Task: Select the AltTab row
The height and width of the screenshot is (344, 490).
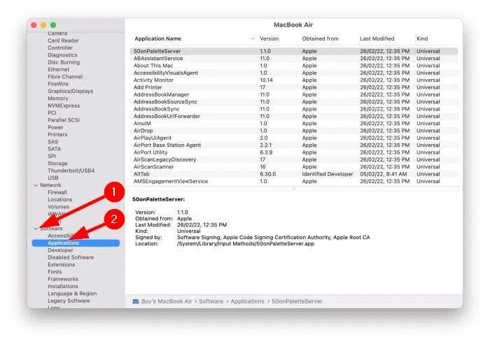Action: pyautogui.click(x=294, y=174)
